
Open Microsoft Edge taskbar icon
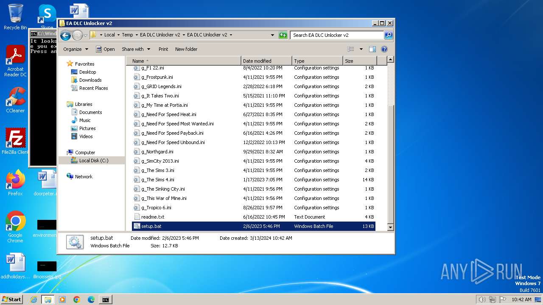click(x=91, y=299)
